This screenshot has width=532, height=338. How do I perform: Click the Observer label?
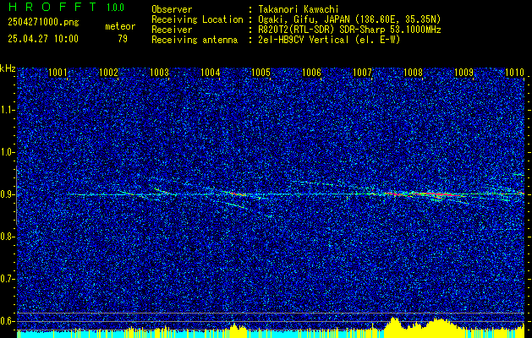(x=172, y=9)
